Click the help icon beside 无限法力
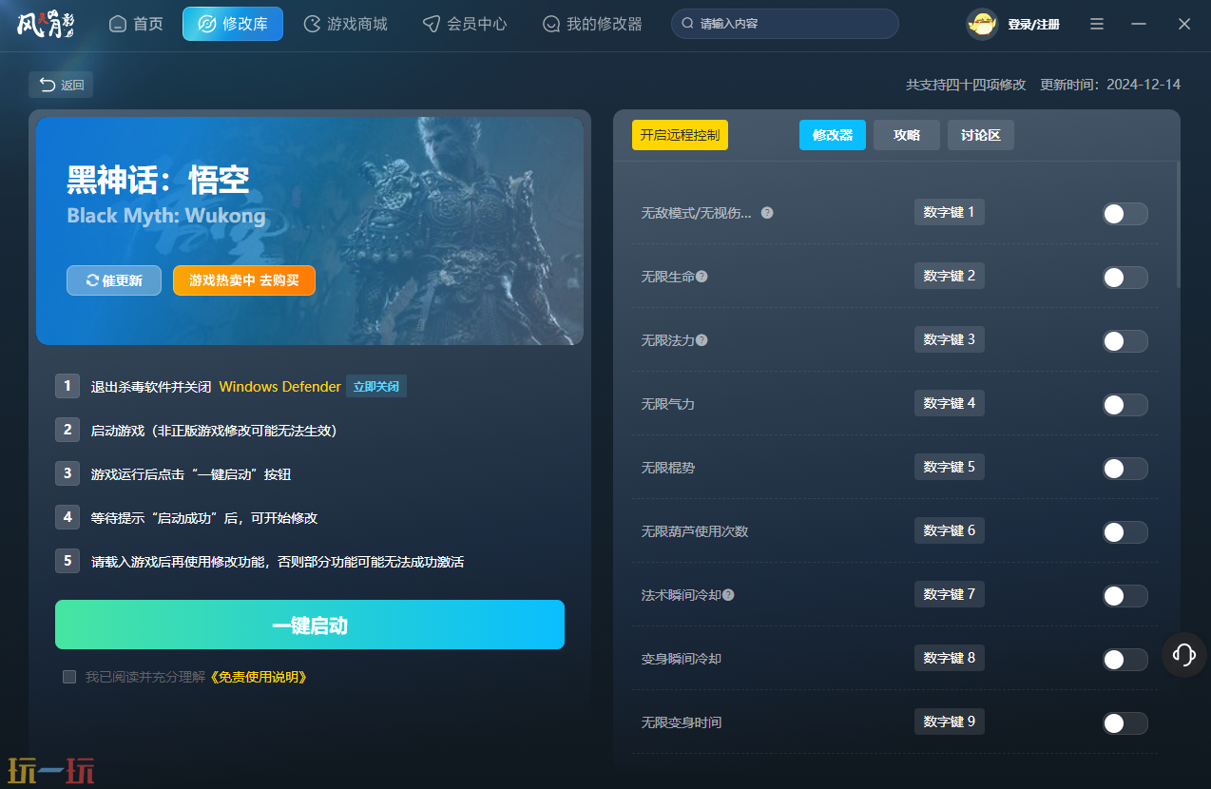Image resolution: width=1211 pixels, height=789 pixels. coord(702,340)
